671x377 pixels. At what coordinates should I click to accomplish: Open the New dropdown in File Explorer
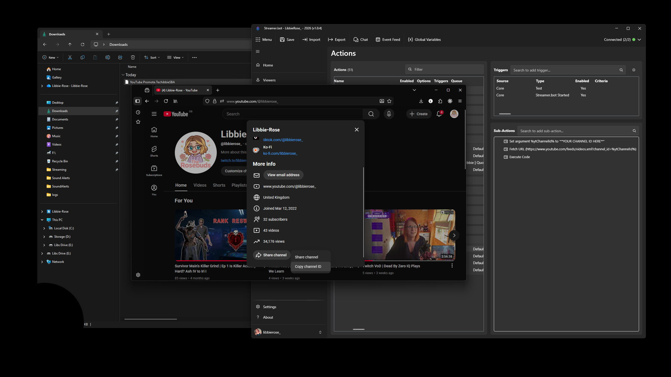(51, 57)
